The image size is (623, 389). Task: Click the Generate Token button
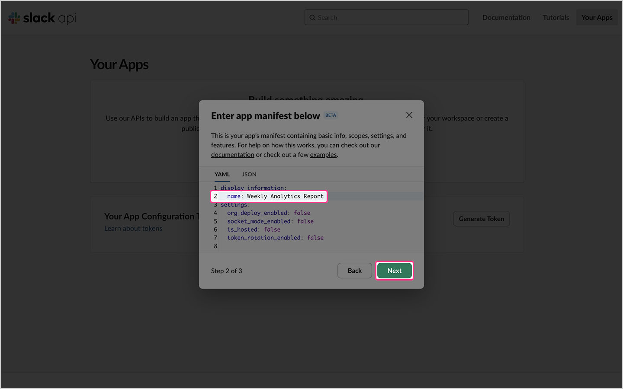point(481,219)
